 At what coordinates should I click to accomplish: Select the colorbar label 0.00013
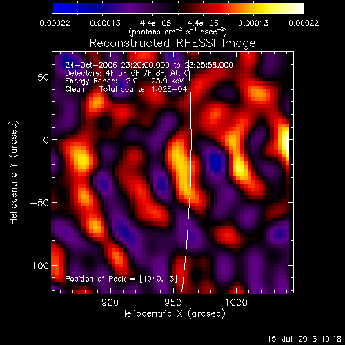pyautogui.click(x=253, y=23)
